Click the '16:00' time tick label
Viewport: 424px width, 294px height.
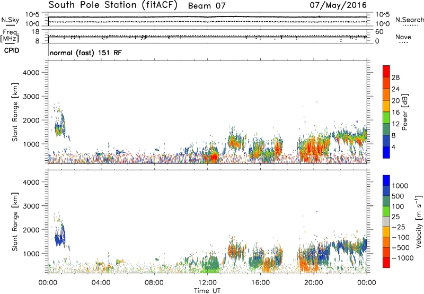260,283
